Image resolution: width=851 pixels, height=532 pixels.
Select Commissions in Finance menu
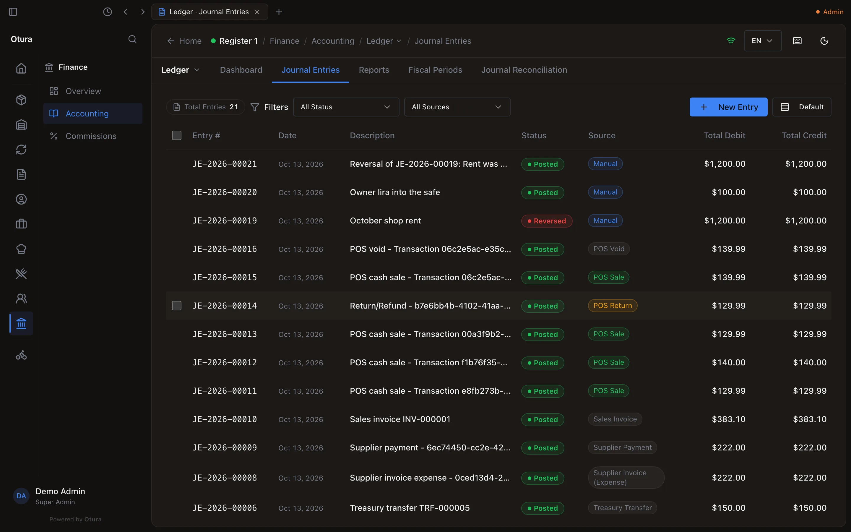(92, 136)
